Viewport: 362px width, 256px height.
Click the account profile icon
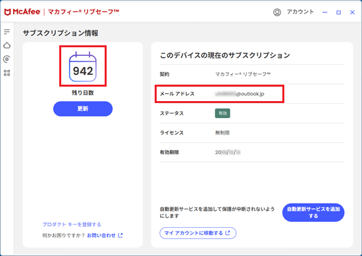[x=277, y=12]
